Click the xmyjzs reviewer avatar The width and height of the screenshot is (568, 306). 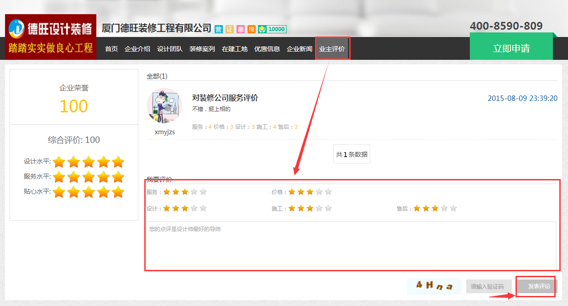tap(164, 106)
